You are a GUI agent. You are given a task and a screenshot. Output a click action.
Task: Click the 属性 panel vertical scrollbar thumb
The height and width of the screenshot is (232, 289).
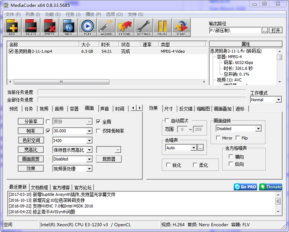pyautogui.click(x=280, y=57)
